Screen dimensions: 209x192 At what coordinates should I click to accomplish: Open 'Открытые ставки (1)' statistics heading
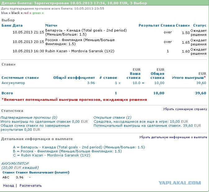click(112, 117)
